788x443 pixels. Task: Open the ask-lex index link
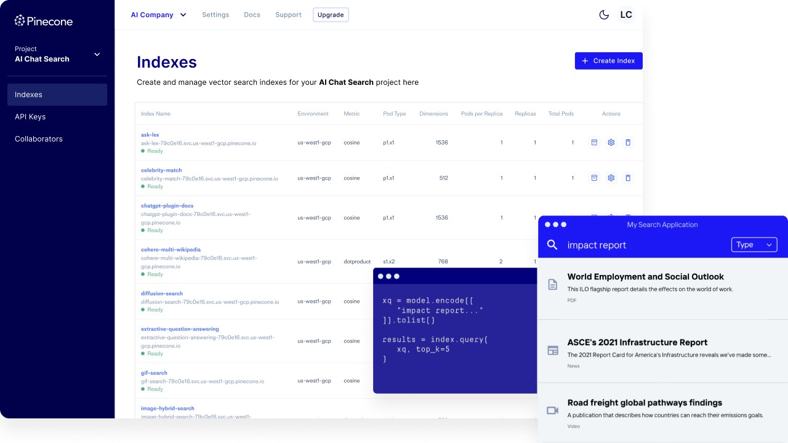[150, 135]
